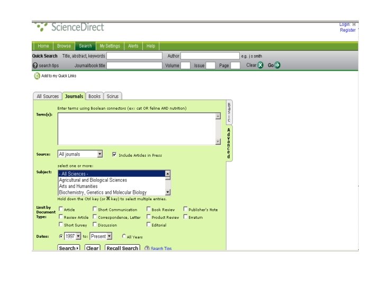Switch to the Advanced search side tab
The width and height of the screenshot is (381, 286).
coord(229,143)
